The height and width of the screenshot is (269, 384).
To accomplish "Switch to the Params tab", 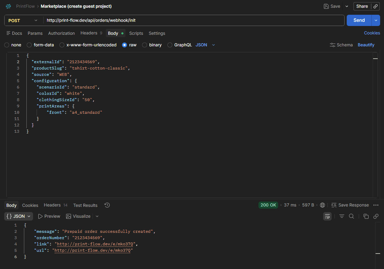I will pyautogui.click(x=35, y=33).
